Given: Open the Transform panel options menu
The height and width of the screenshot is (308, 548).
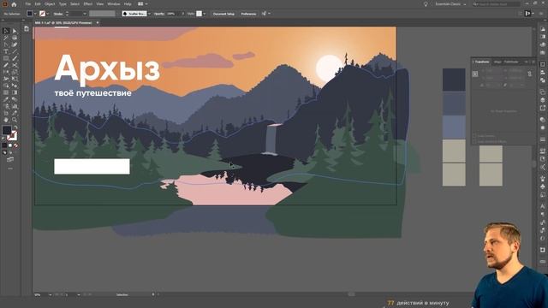Looking at the screenshot, I should coord(533,62).
